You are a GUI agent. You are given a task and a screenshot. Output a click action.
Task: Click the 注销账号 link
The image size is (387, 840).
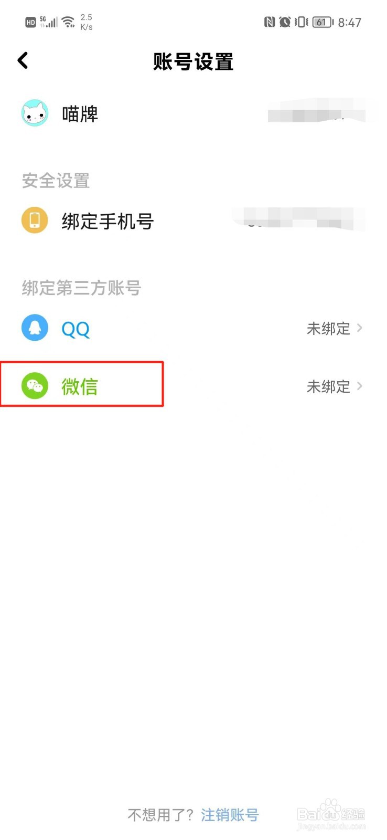point(230,815)
